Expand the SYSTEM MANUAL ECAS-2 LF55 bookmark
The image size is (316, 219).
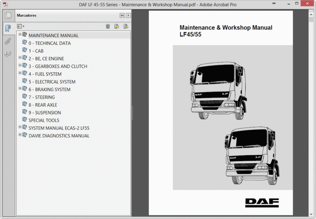point(20,127)
